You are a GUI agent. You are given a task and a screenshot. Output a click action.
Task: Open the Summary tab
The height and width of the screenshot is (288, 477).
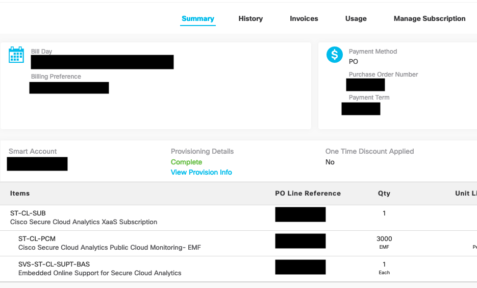pos(198,18)
